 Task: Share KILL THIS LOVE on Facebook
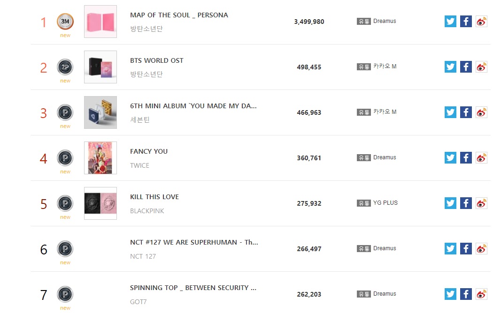(x=466, y=203)
